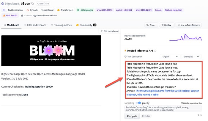
Task: Open the Train dropdown menu
Action: pos(153,25)
